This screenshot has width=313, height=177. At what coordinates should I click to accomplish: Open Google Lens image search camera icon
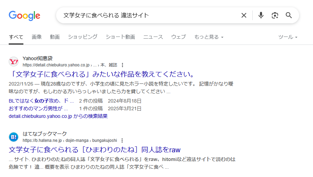[275, 15]
